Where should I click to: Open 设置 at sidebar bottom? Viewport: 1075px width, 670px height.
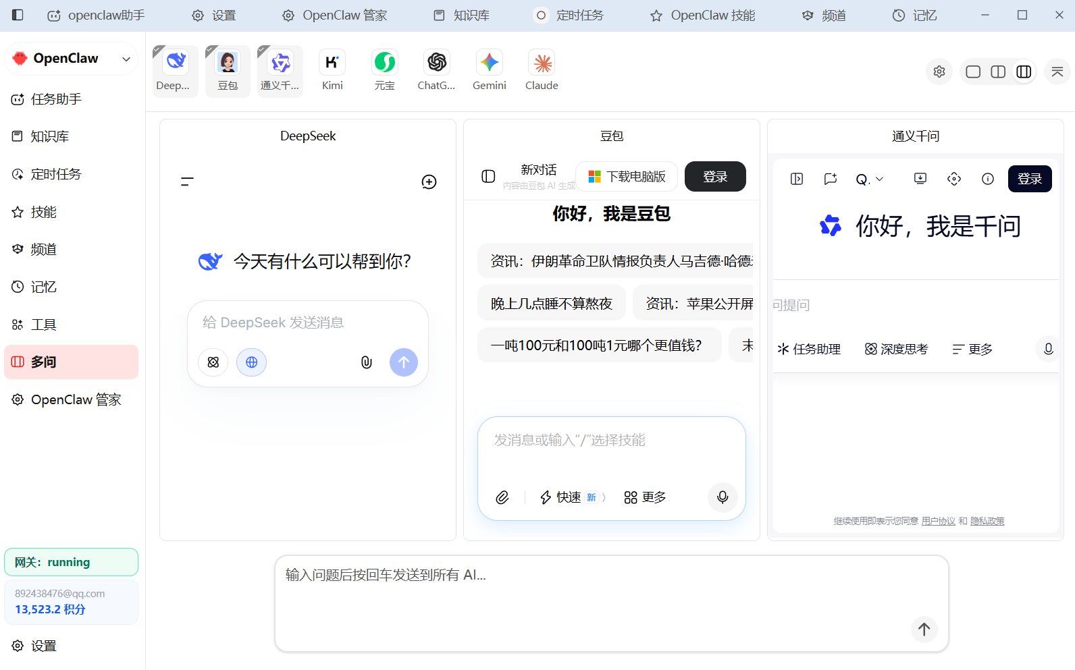pos(71,646)
